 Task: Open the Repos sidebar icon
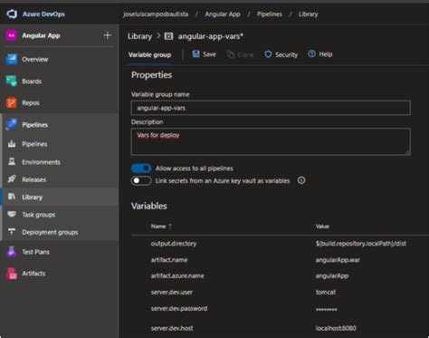tap(12, 103)
